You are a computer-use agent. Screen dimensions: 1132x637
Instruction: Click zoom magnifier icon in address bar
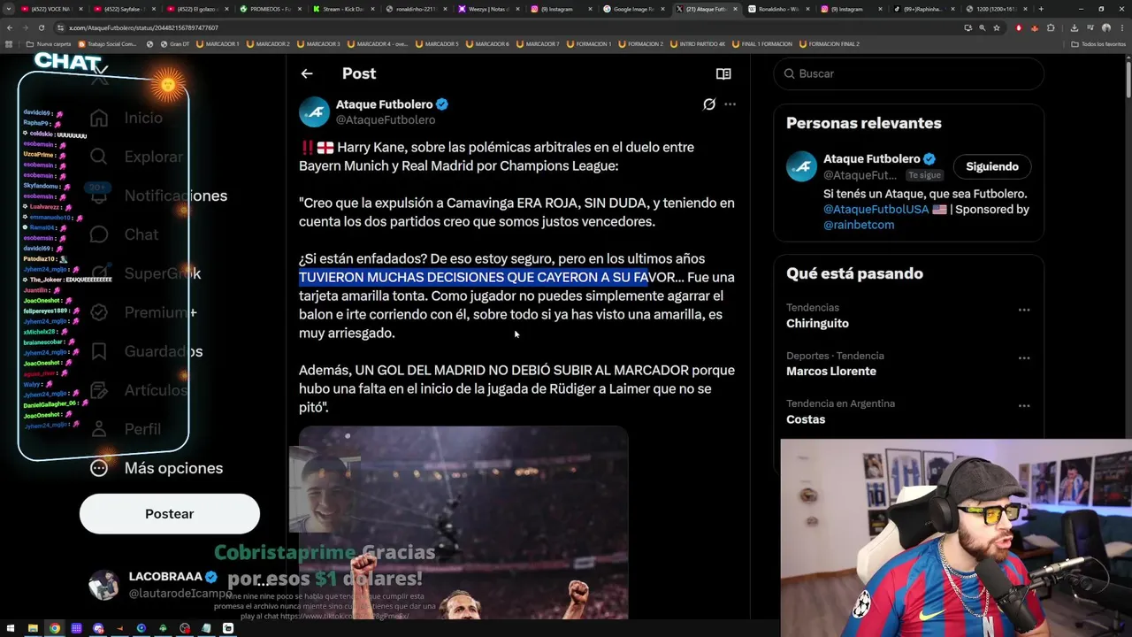(x=982, y=27)
